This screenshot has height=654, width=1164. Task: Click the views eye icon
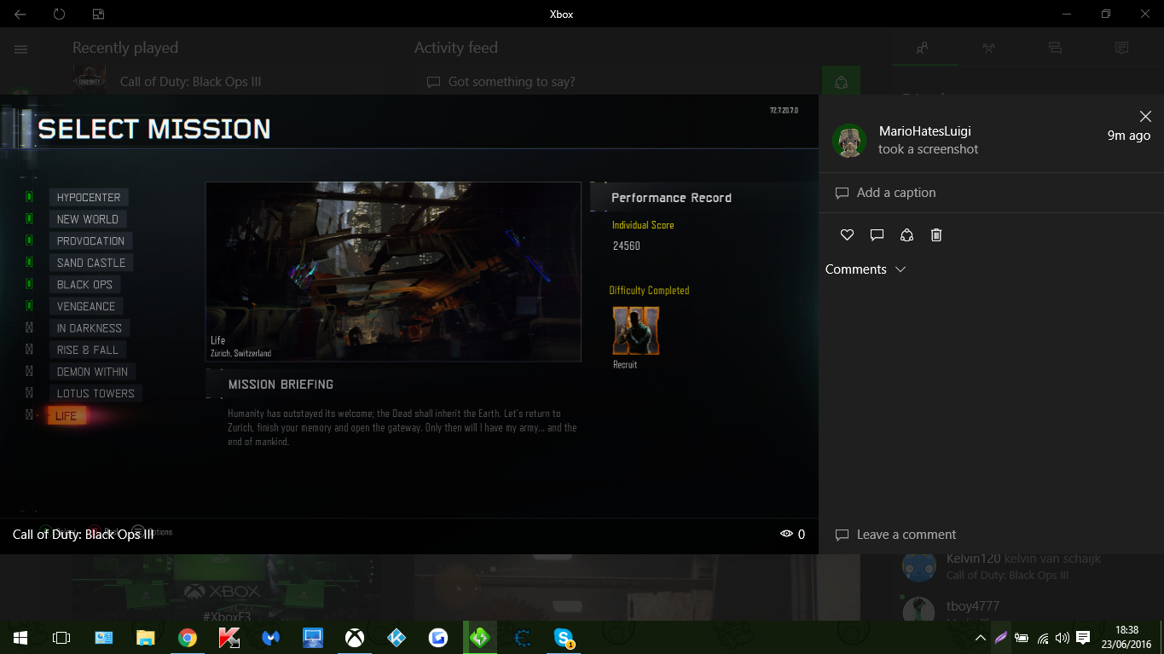click(786, 534)
